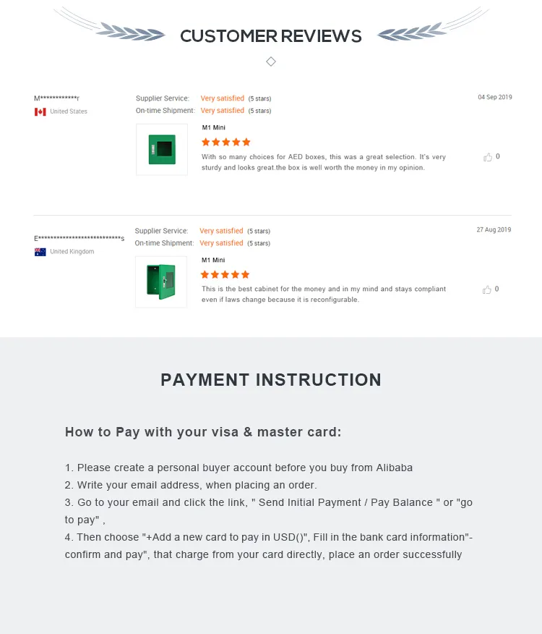
Task: Click the reviewer name starting with M
Action: tap(56, 98)
